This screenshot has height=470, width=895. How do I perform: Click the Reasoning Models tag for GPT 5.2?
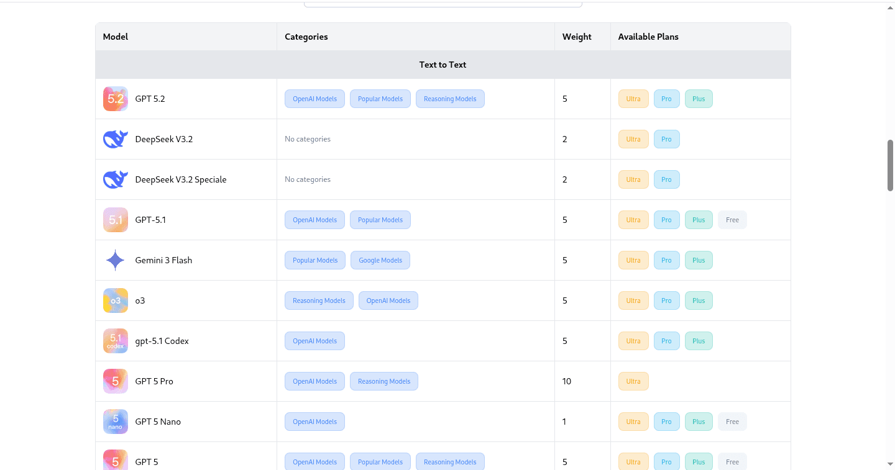(x=450, y=99)
